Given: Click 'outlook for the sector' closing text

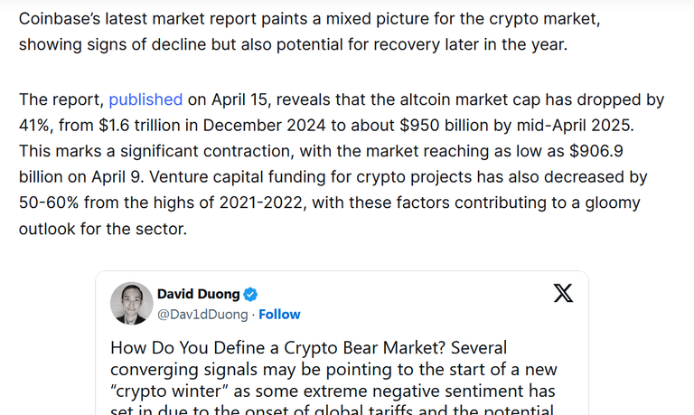Looking at the screenshot, I should pos(103,229).
